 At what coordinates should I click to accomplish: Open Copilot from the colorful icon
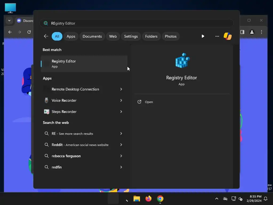[228, 36]
